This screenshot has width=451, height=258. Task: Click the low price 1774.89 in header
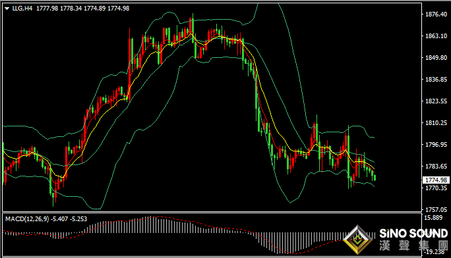95,9
